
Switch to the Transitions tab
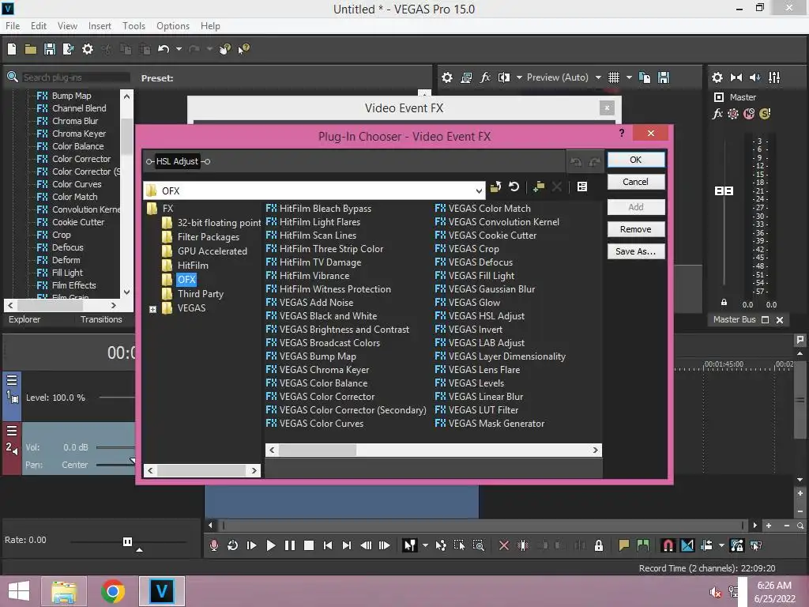coord(101,319)
